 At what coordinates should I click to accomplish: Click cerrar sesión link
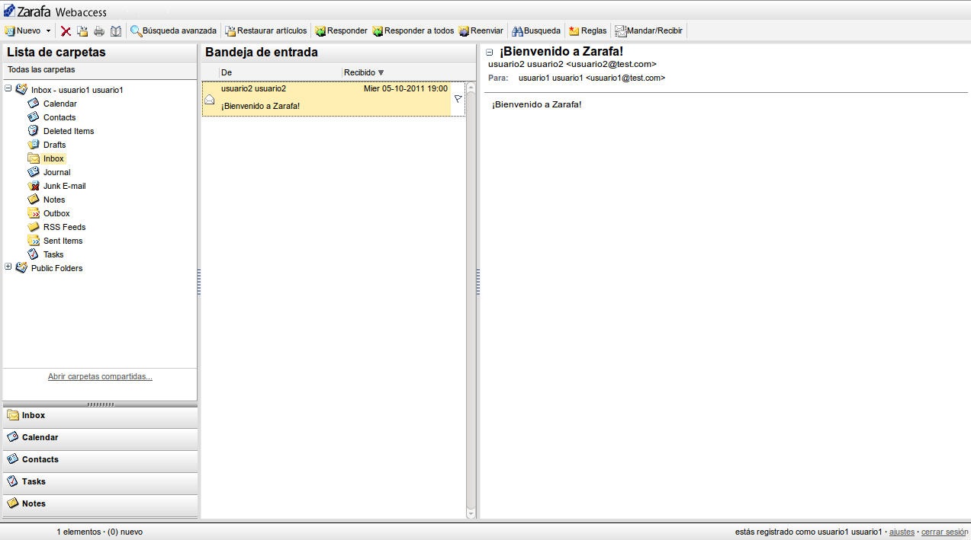coord(944,532)
